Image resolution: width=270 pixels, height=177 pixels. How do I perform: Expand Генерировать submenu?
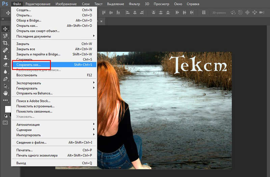(x=54, y=88)
